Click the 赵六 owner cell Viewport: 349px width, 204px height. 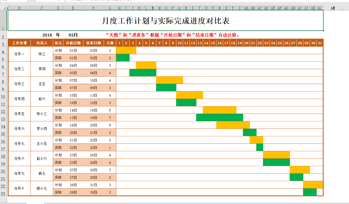42,99
